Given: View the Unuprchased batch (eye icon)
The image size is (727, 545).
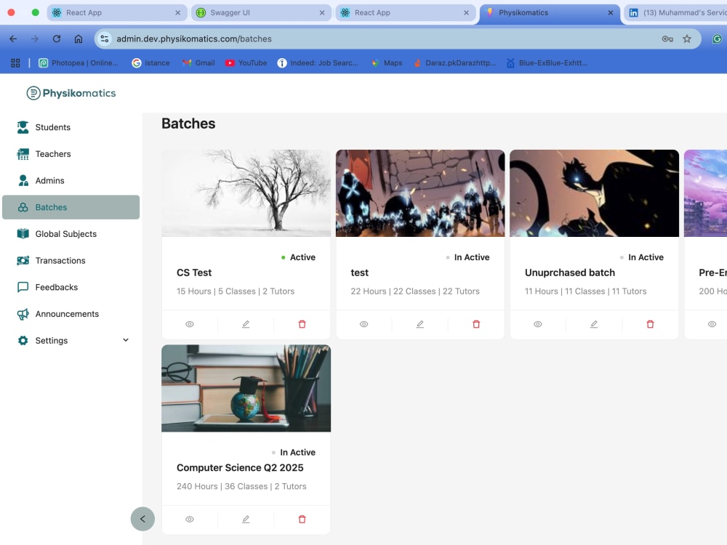Looking at the screenshot, I should pyautogui.click(x=538, y=324).
